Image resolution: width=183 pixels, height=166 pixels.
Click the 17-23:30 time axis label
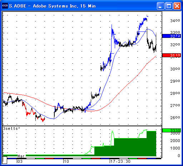120,161
